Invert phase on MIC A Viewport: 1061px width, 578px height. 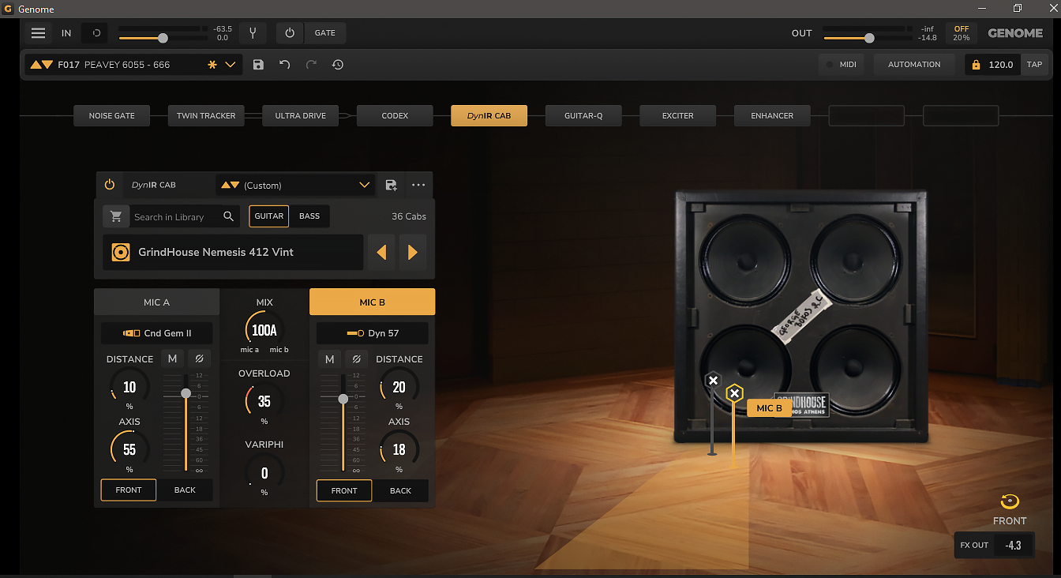click(199, 359)
